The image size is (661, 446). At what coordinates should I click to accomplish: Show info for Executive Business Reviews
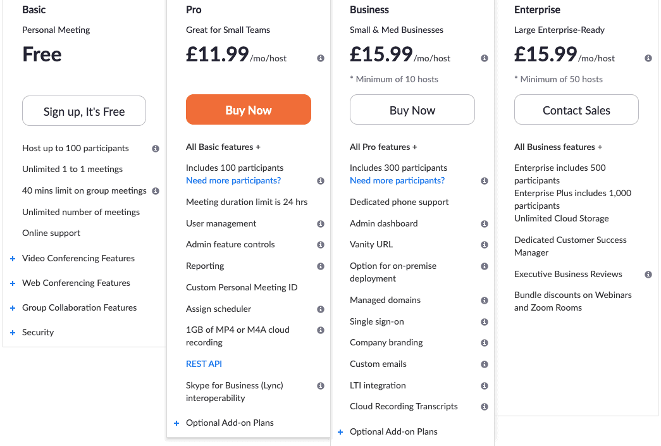coord(648,275)
